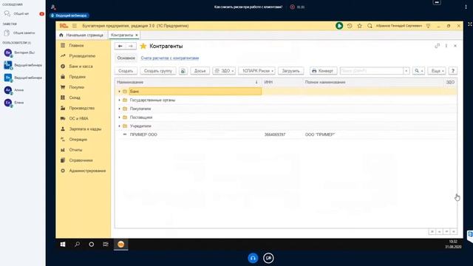Open the green notifications icon in 1C header
This screenshot has width=473, height=266.
(339, 26)
